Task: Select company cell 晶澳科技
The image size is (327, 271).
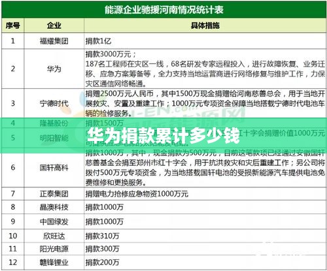Action: coord(54,207)
